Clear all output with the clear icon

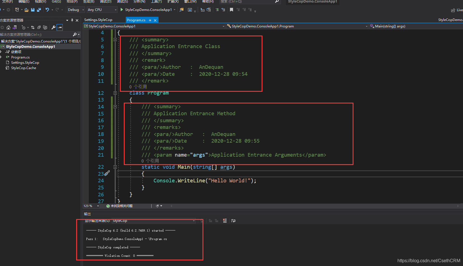pyautogui.click(x=225, y=221)
